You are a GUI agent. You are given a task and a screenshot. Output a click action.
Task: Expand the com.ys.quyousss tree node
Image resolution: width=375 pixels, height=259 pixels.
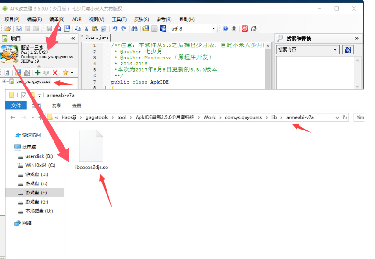(4, 82)
